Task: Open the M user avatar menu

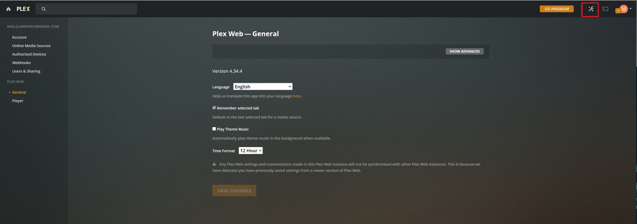Action: click(624, 9)
